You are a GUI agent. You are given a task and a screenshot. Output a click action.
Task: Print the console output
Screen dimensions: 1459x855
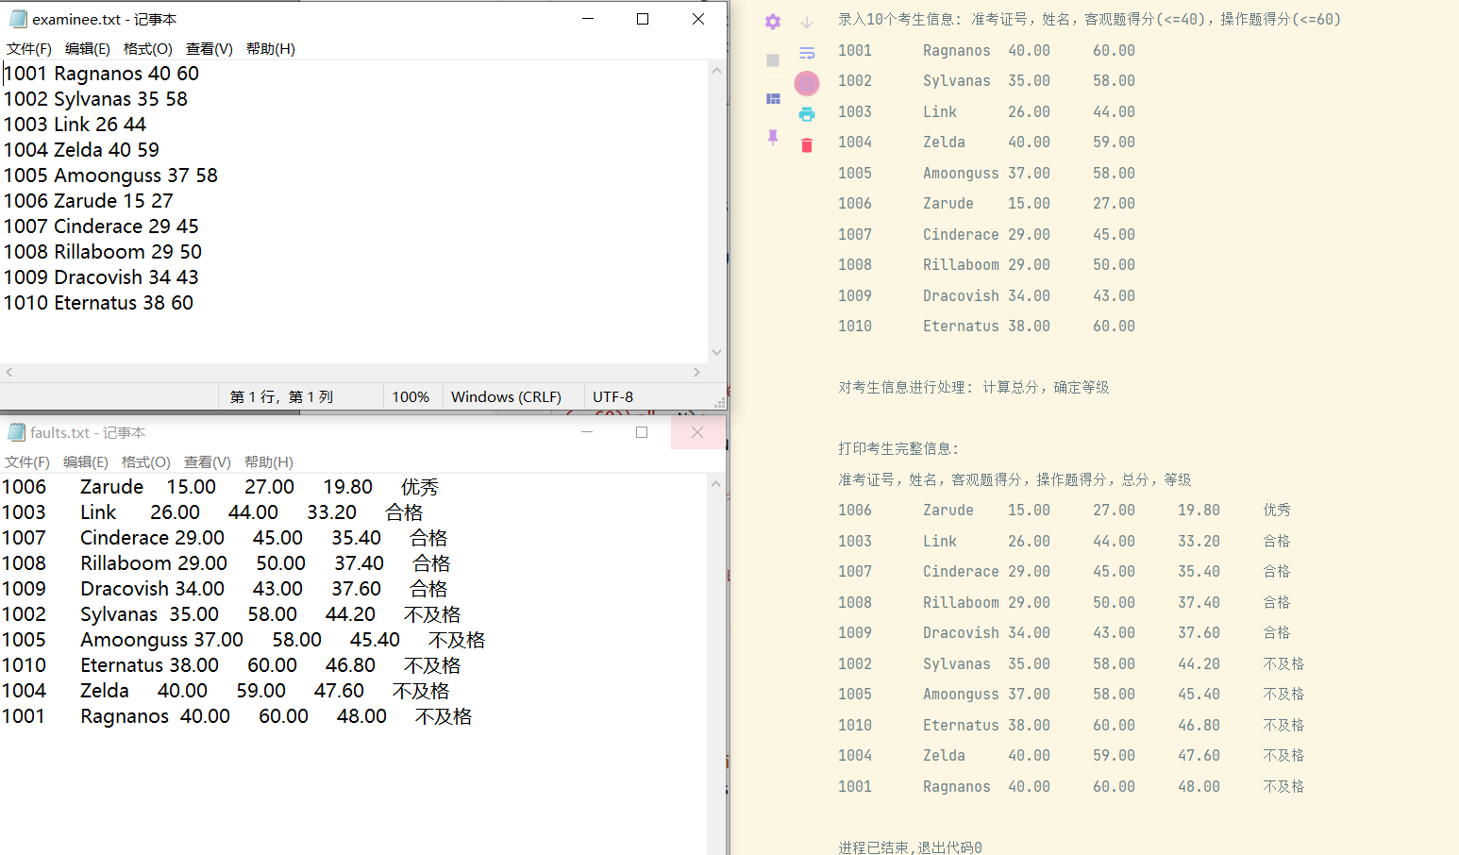pos(807,114)
